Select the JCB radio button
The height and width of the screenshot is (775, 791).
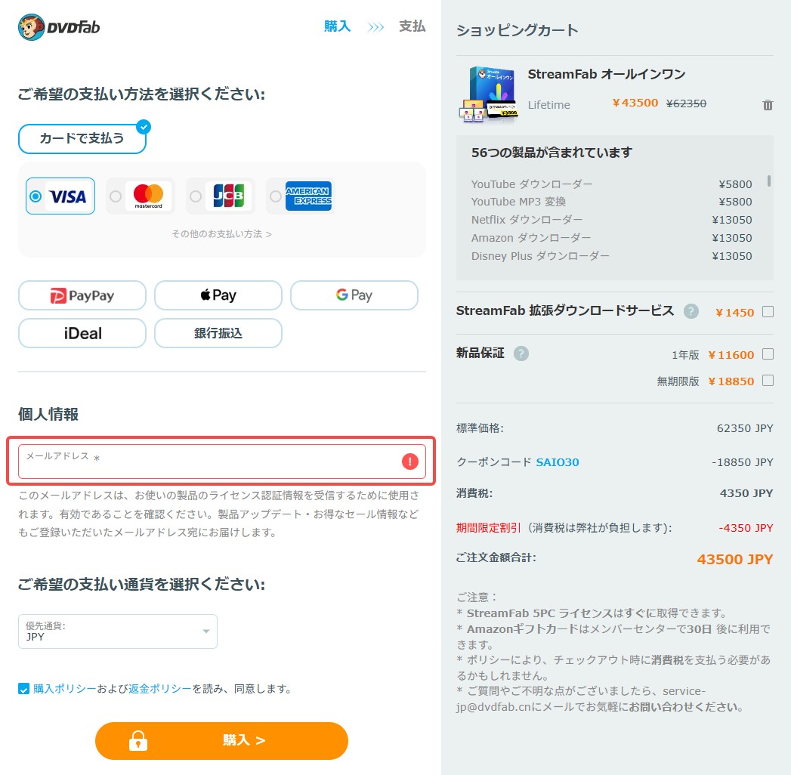point(195,196)
